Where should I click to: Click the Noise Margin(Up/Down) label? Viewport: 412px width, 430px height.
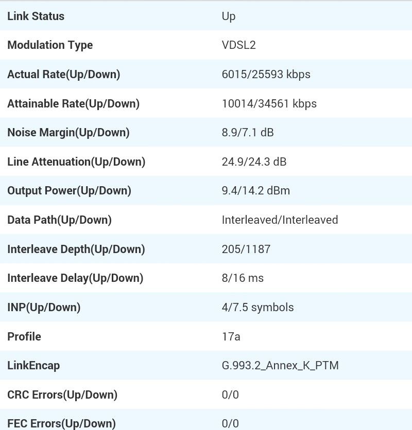tap(68, 132)
